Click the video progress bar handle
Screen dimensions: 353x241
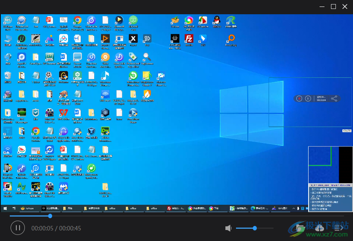tap(50, 216)
